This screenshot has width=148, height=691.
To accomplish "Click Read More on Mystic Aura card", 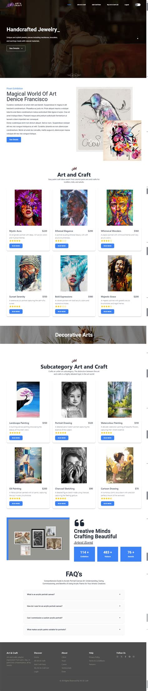I will 16,246.
